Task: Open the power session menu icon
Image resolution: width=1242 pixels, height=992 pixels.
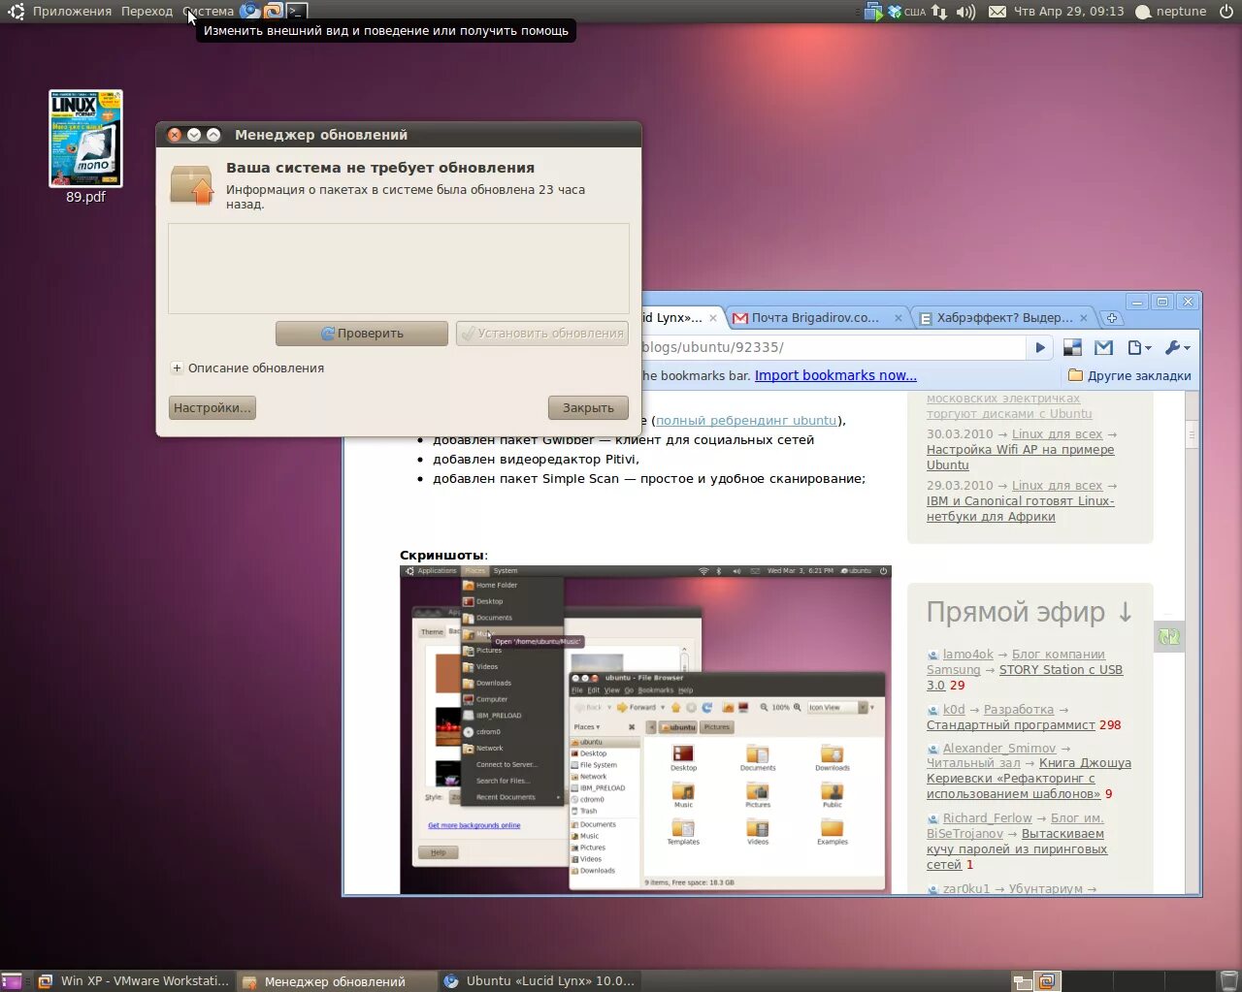Action: pos(1226,12)
